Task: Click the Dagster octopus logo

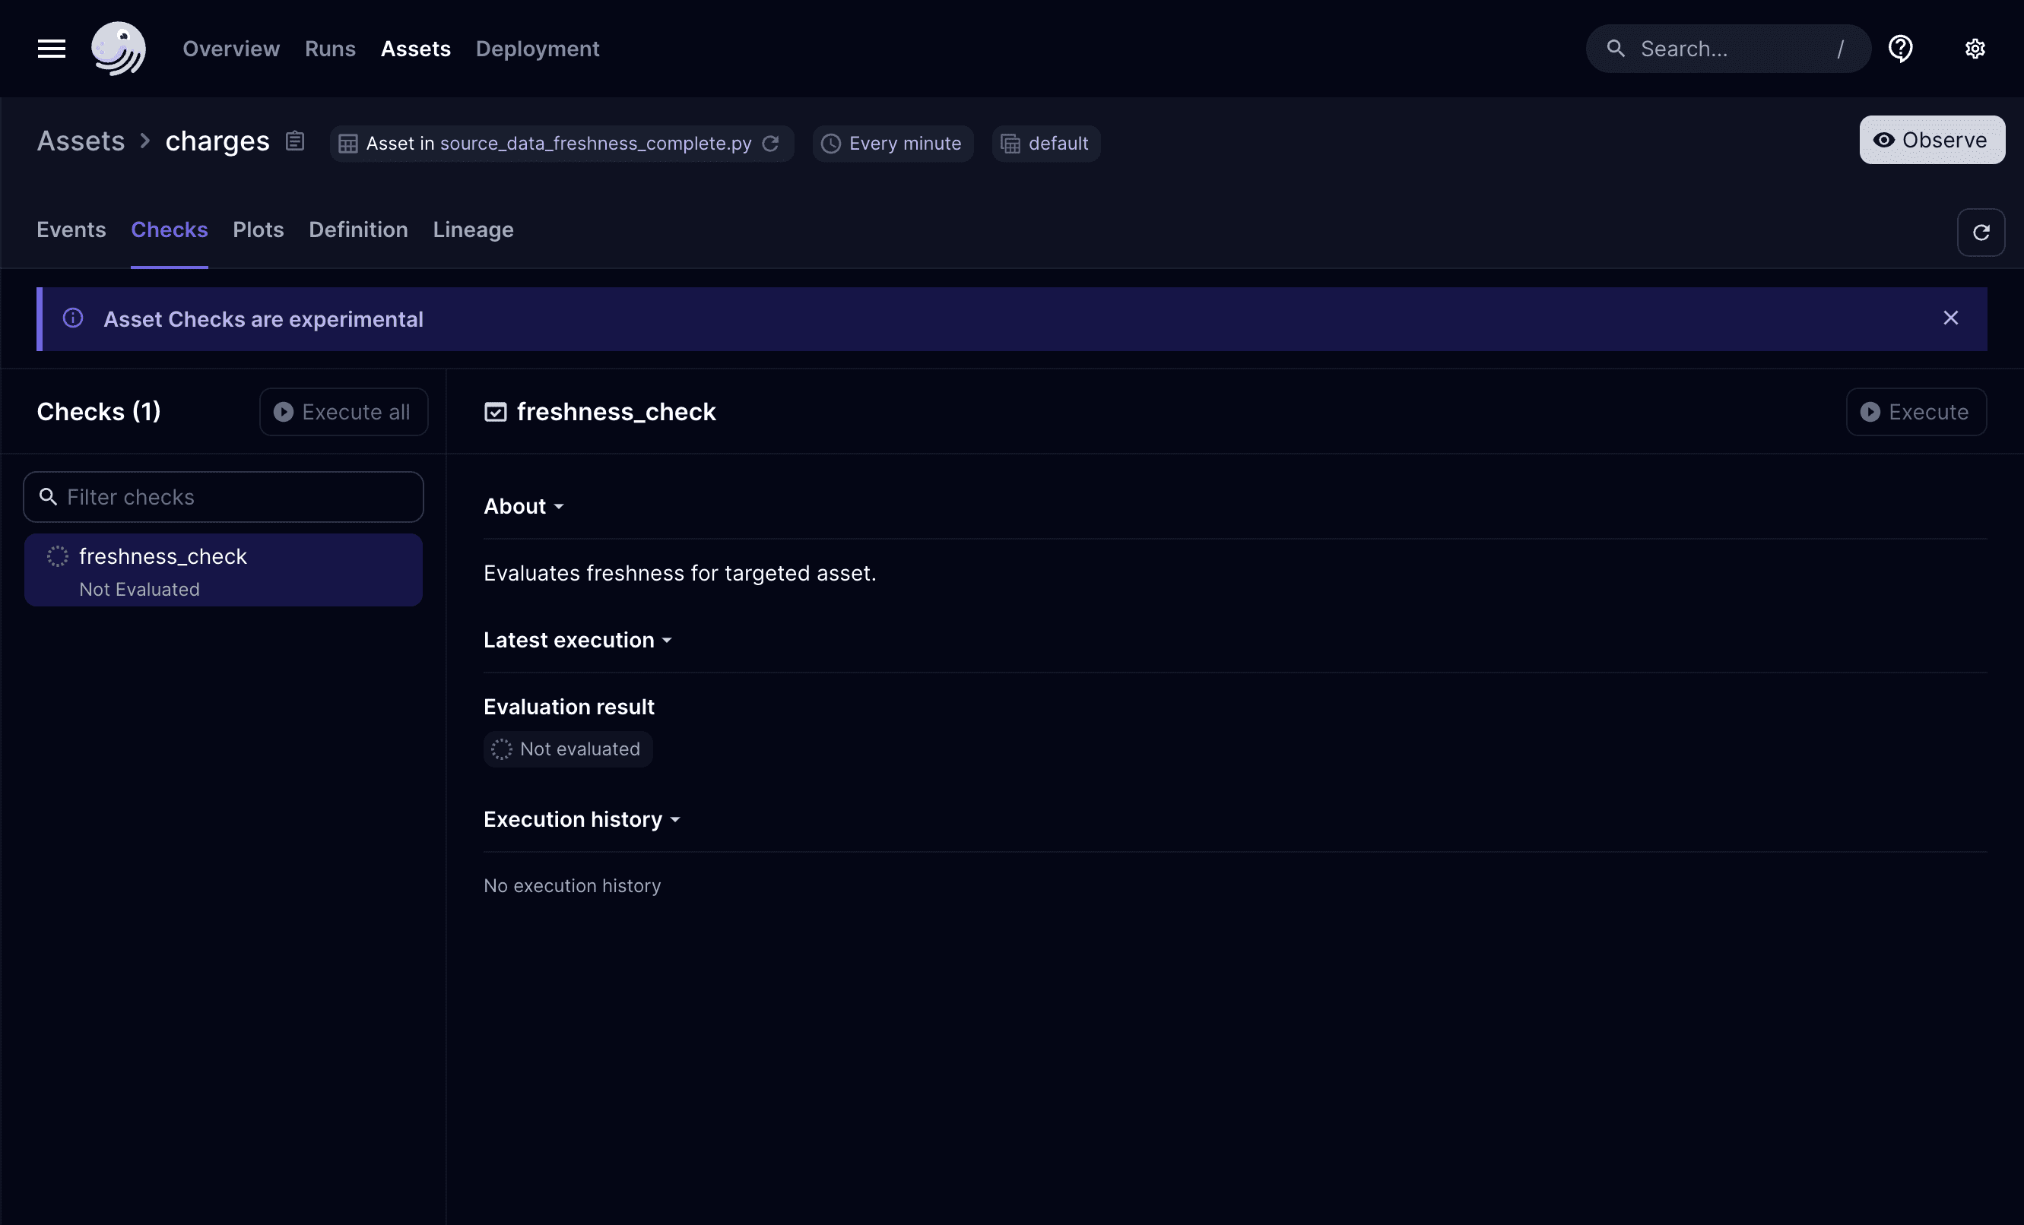Action: [119, 49]
